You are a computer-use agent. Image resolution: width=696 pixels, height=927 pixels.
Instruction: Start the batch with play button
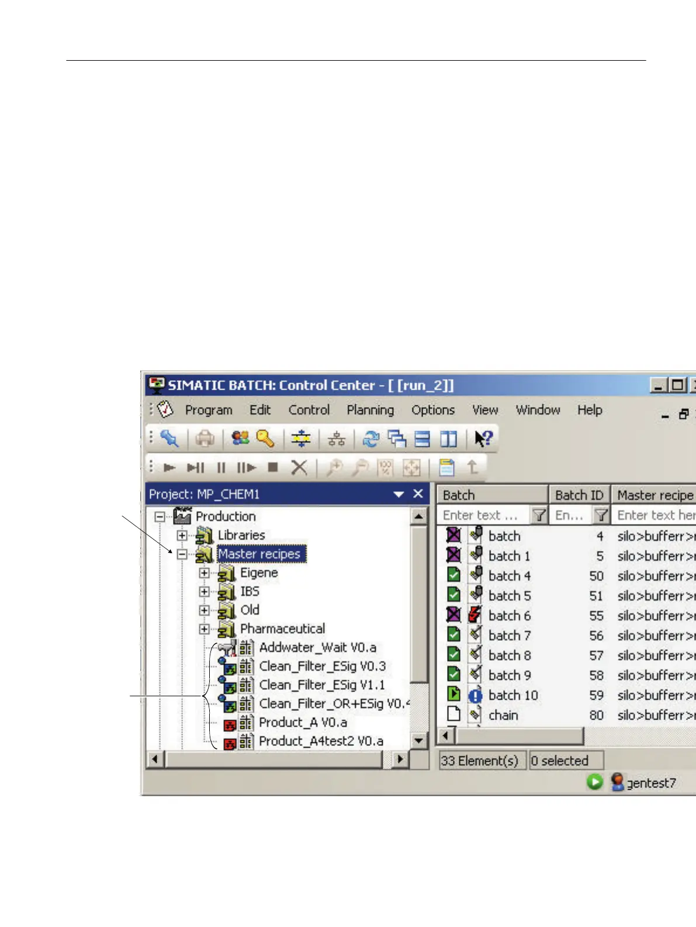click(169, 467)
